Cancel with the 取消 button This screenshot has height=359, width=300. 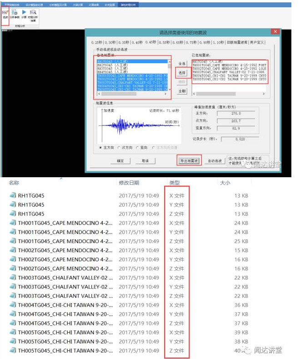click(145, 161)
